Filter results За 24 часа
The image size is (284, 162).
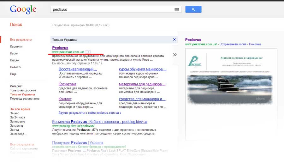click(x=17, y=117)
